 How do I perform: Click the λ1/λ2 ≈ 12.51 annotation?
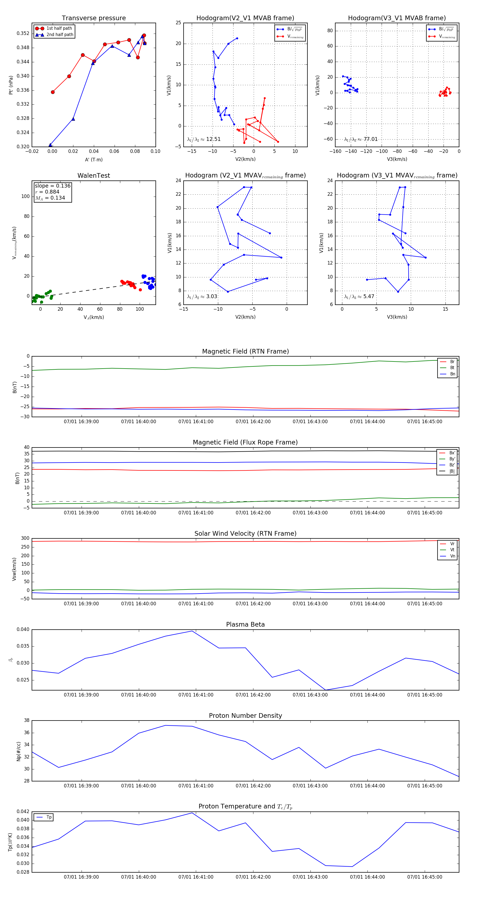pyautogui.click(x=204, y=139)
